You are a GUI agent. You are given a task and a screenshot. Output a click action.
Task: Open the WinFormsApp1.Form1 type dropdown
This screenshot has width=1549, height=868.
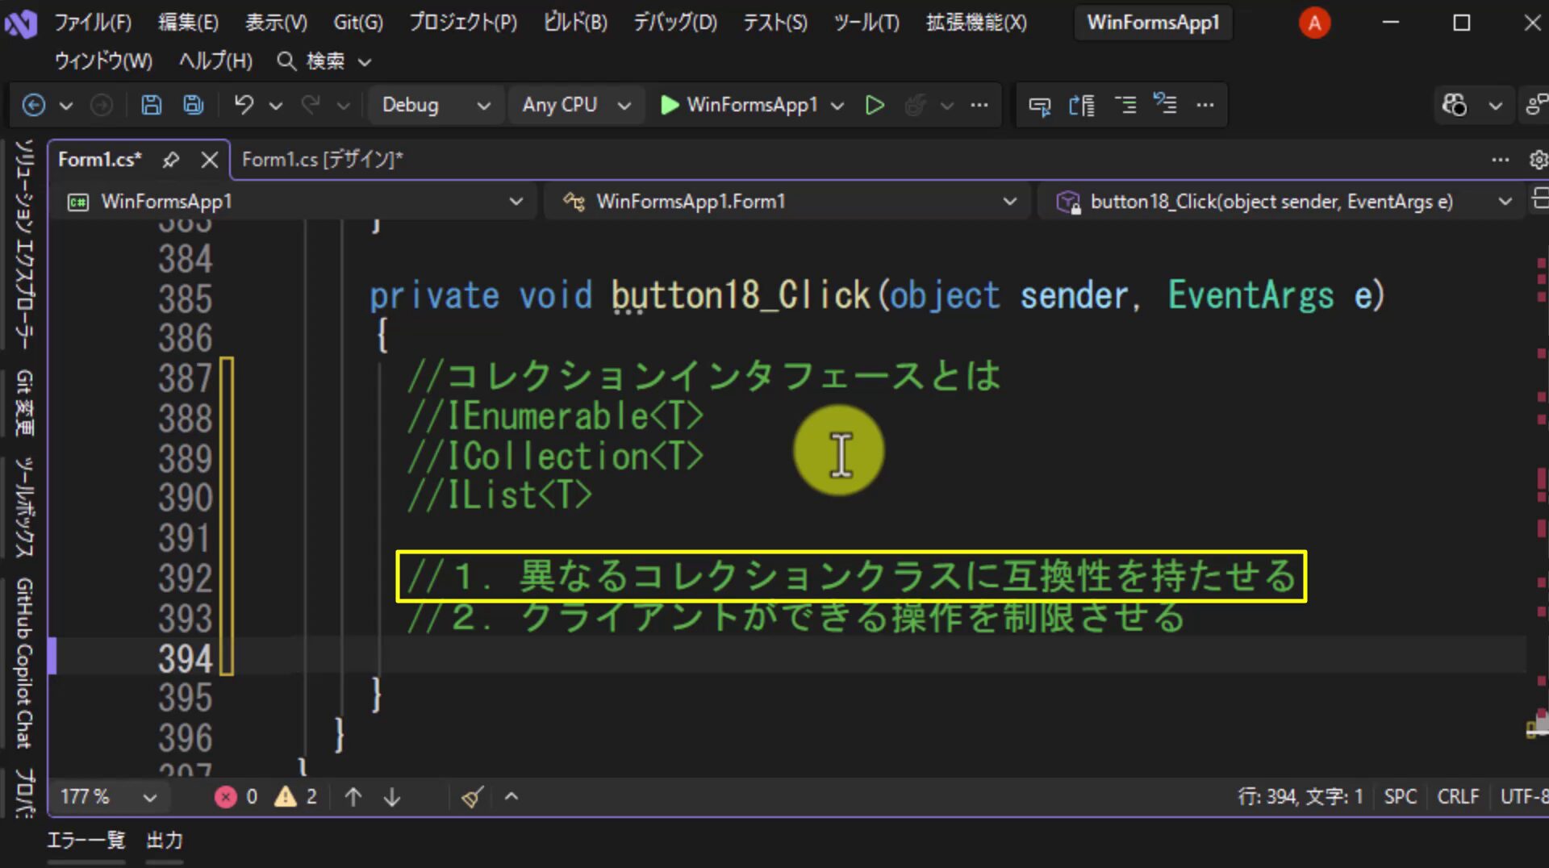[788, 201]
